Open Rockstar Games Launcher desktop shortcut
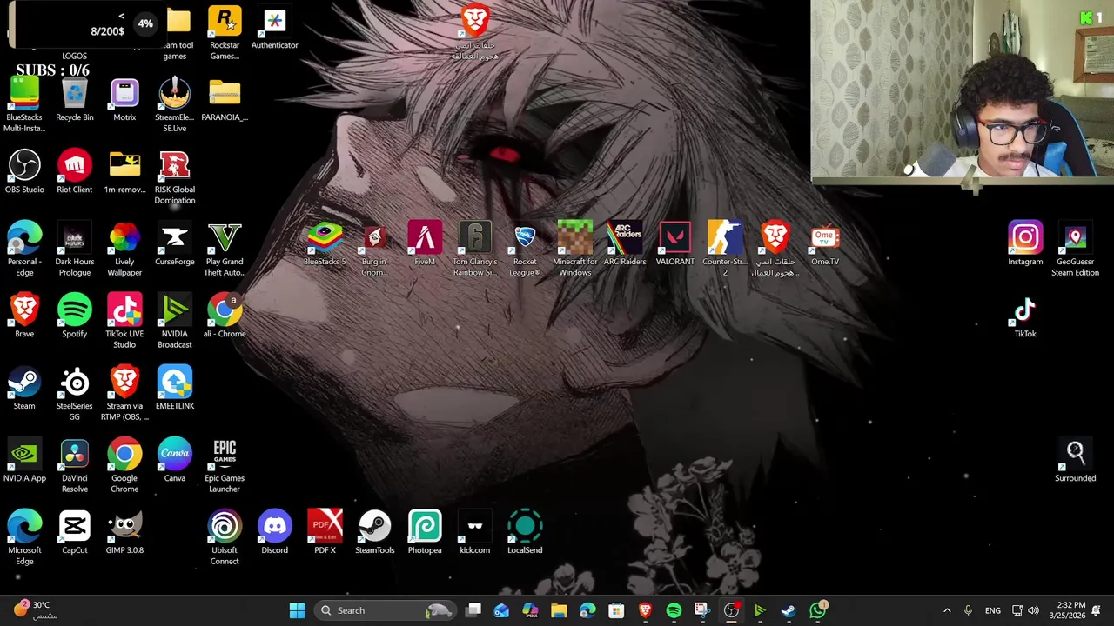The width and height of the screenshot is (1114, 626). (x=225, y=33)
